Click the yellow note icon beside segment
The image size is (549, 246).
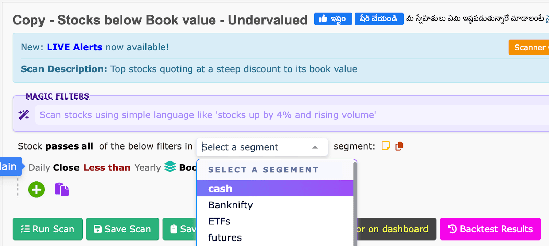coord(386,146)
